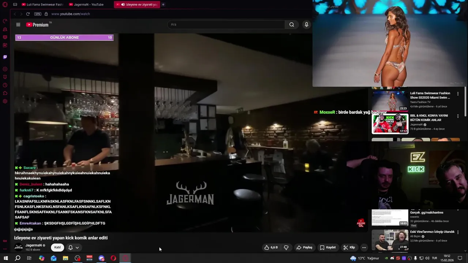
Task: Open sidebar settings gear icon
Action: [5, 101]
